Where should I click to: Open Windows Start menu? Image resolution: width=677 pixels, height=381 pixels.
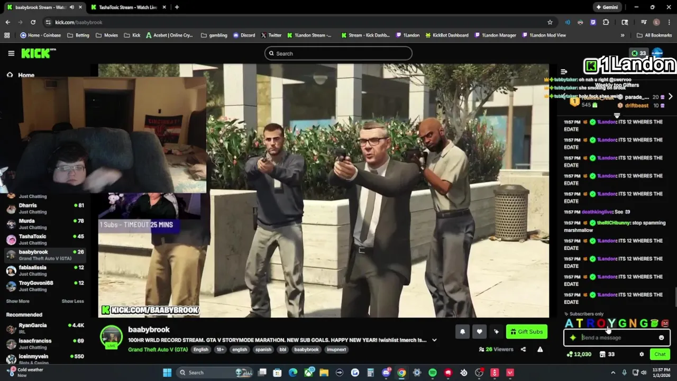[167, 373]
